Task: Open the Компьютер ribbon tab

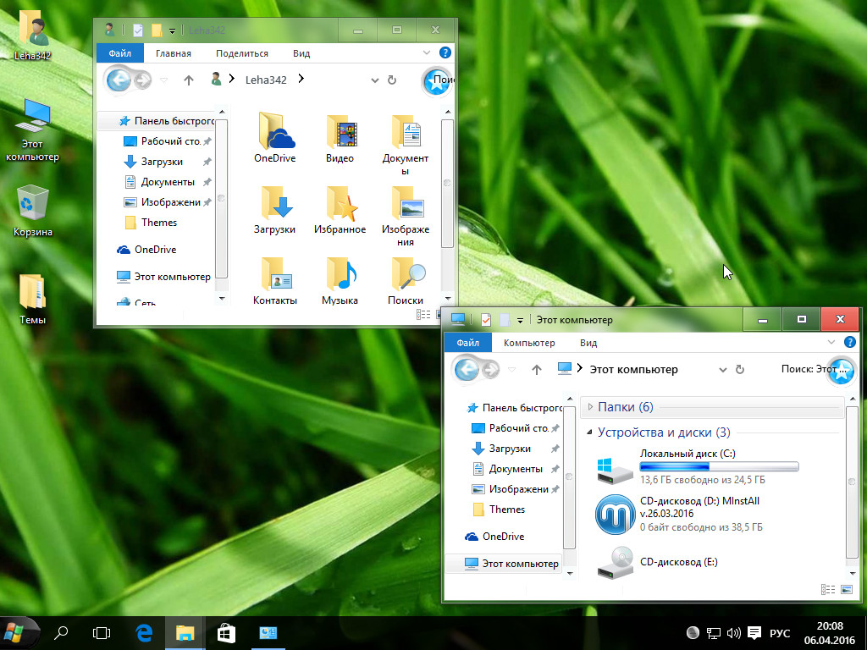Action: point(529,343)
